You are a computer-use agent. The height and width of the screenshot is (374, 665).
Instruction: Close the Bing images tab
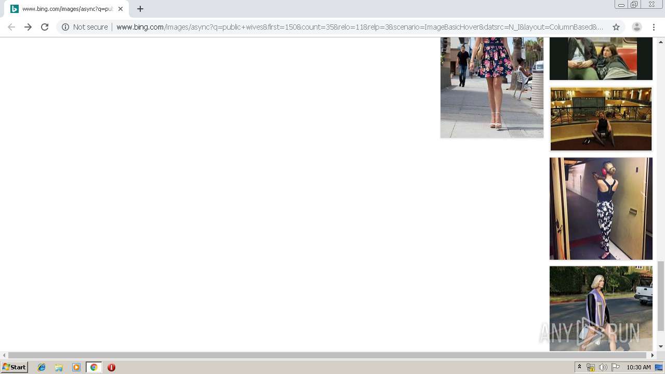[x=121, y=9]
